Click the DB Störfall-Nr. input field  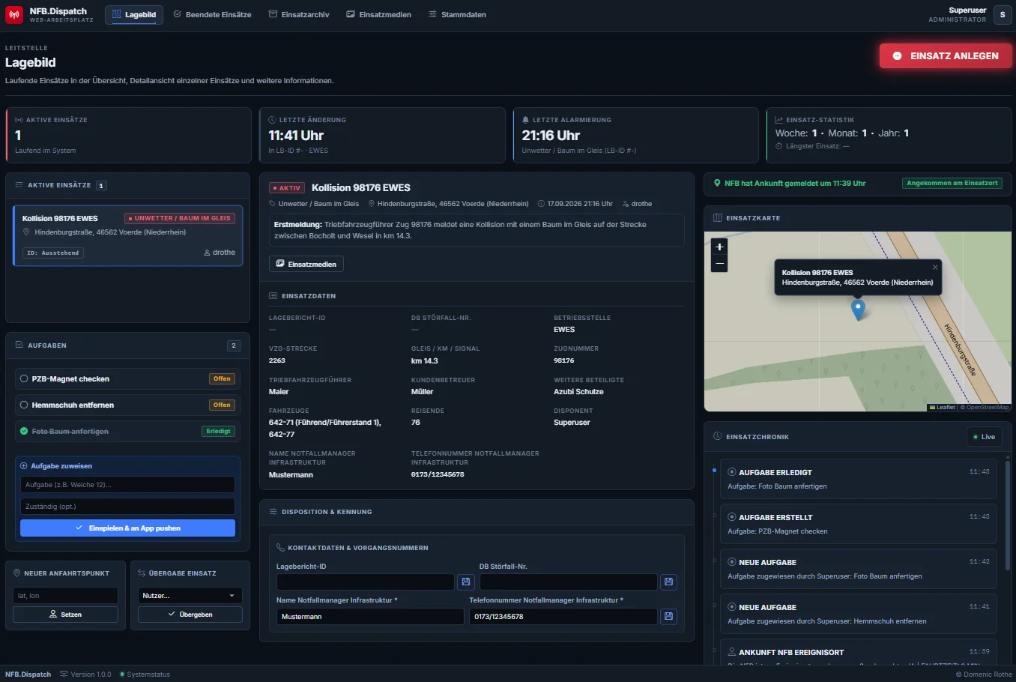pyautogui.click(x=569, y=582)
